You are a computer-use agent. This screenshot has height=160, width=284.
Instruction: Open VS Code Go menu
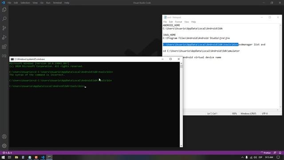point(42,3)
